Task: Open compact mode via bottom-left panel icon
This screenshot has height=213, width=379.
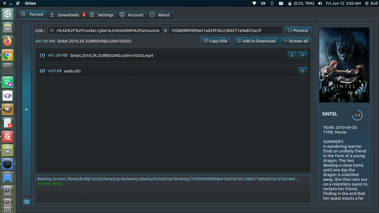Action: click(26, 202)
